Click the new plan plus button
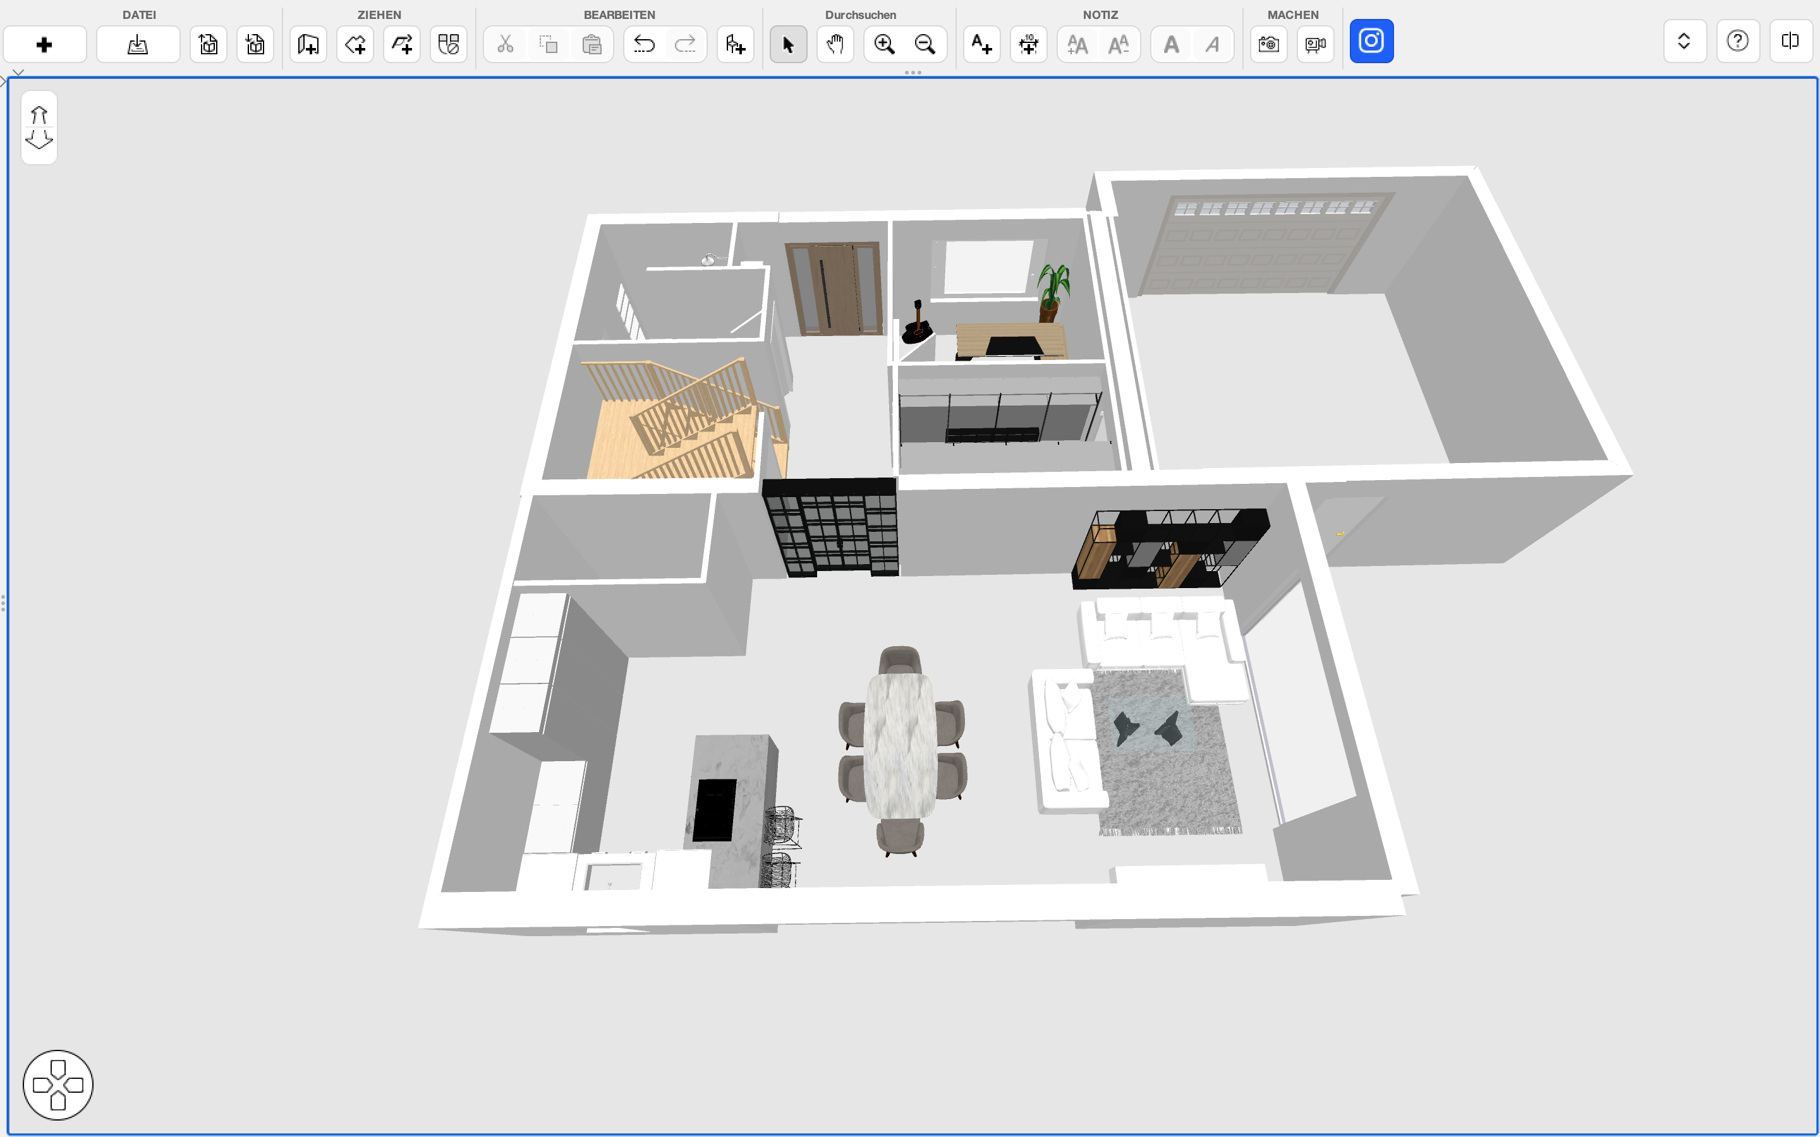This screenshot has width=1820, height=1137. click(44, 45)
